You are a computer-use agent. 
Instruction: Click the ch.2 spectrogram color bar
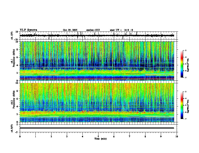[182, 105]
